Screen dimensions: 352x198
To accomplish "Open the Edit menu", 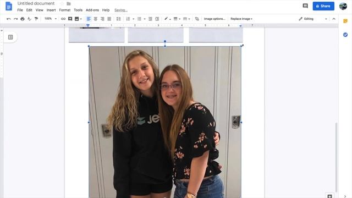I will (29, 10).
